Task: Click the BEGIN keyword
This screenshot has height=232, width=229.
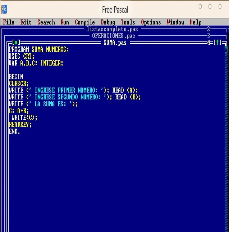Action: point(16,77)
